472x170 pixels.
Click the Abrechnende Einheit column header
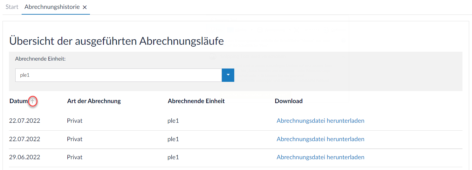tap(196, 101)
